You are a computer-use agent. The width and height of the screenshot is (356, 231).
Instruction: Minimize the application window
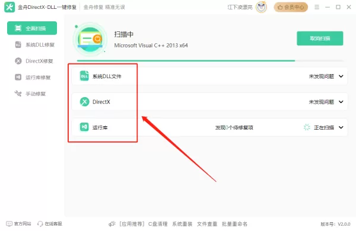click(328, 7)
